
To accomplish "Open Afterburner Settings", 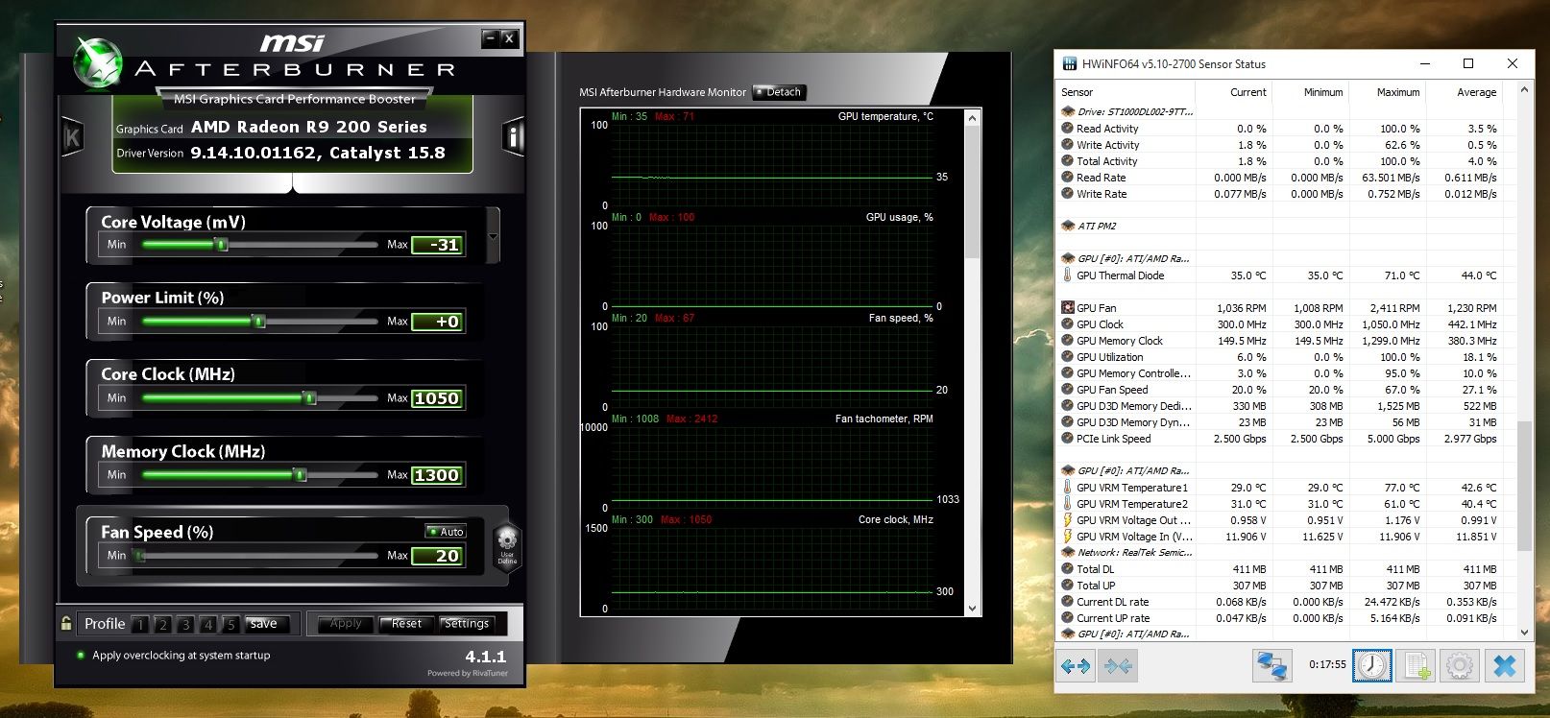I will 467,624.
